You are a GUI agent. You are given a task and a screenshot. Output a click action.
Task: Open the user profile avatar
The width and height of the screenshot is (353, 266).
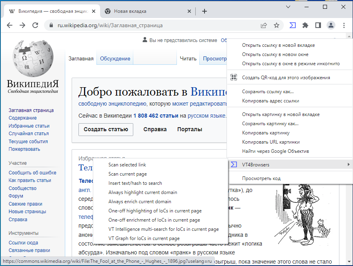(x=331, y=25)
